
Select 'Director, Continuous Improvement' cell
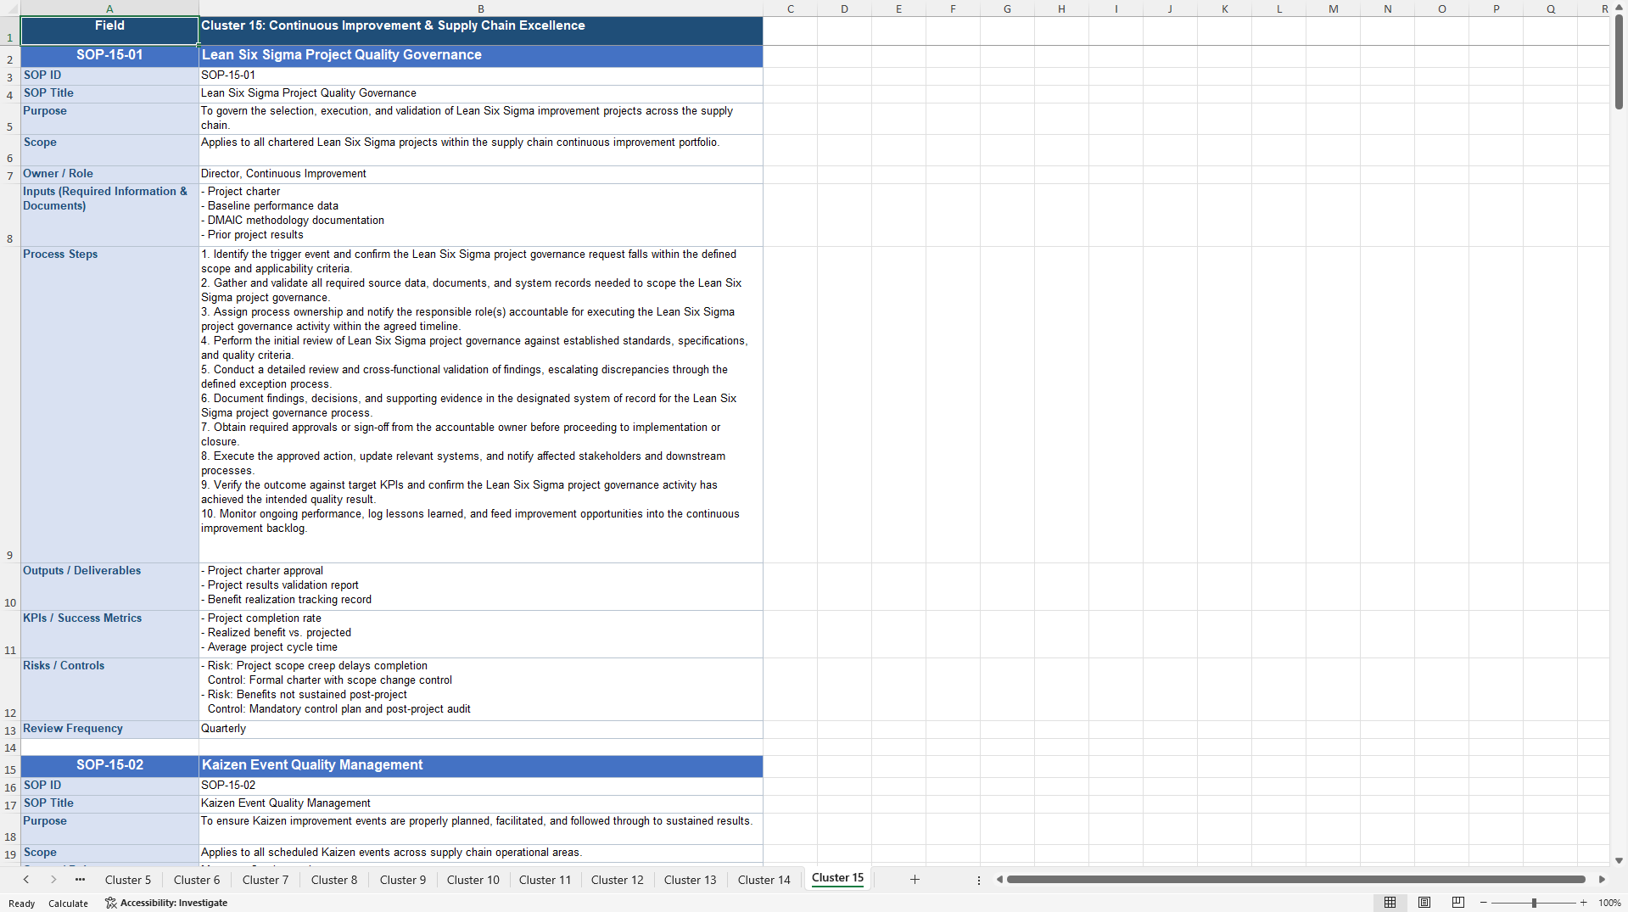[x=481, y=174]
